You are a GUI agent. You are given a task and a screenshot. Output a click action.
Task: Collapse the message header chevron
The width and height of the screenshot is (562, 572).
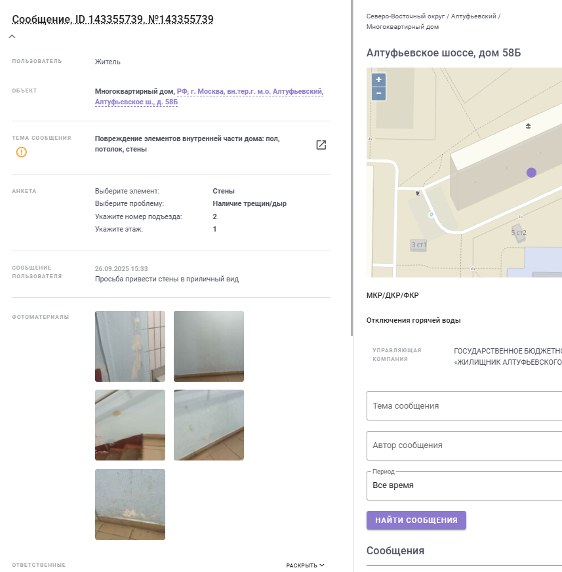coord(12,37)
